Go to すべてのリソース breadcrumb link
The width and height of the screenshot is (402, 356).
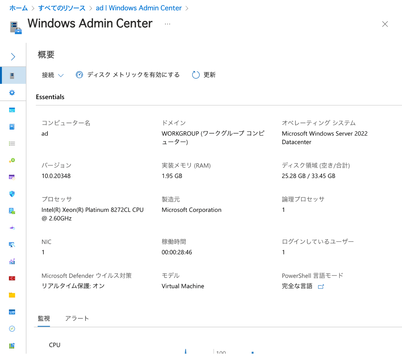pos(62,8)
